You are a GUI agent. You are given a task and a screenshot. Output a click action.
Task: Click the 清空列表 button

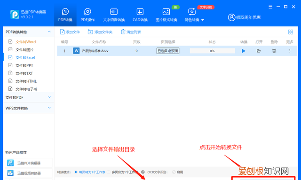coord(131,32)
